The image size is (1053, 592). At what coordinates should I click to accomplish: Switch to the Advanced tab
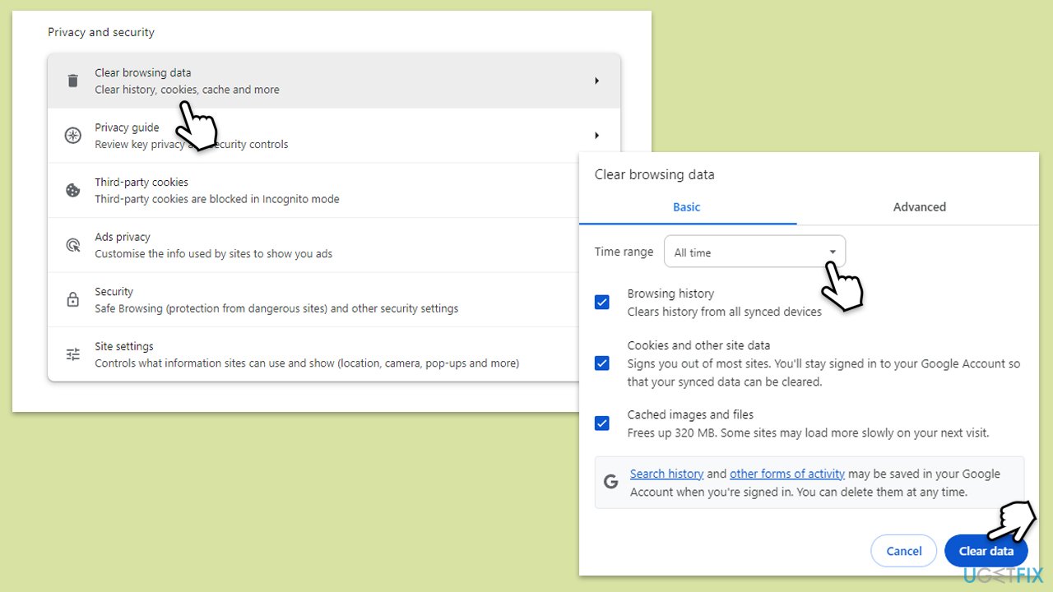[920, 207]
